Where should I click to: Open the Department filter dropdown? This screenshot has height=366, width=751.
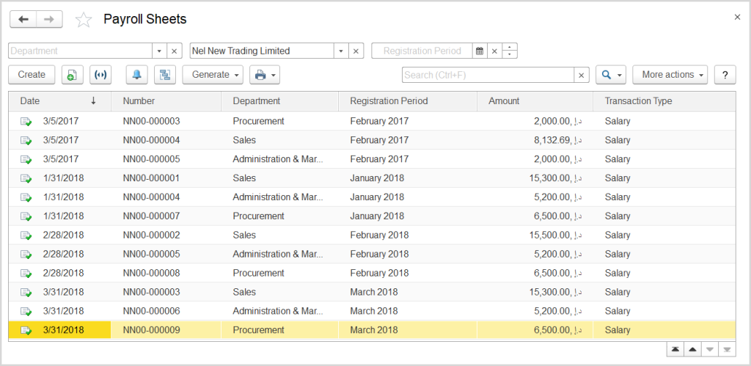pos(159,51)
